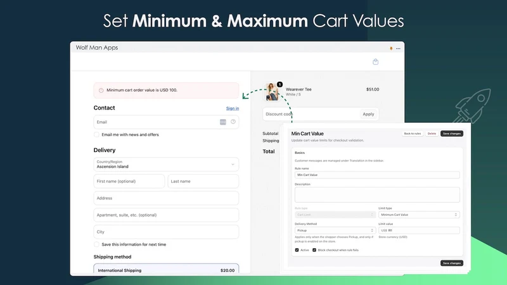The image size is (507, 285).
Task: Open the three-dots menu in app header
Action: click(398, 49)
